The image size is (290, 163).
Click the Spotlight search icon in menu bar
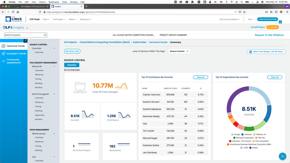(x=241, y=2)
